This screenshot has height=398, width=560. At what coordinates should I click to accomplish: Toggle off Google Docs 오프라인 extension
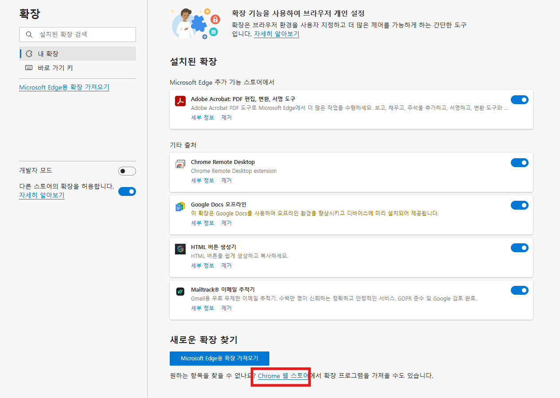coord(520,205)
